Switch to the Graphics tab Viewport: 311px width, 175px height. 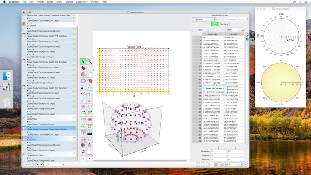click(224, 24)
